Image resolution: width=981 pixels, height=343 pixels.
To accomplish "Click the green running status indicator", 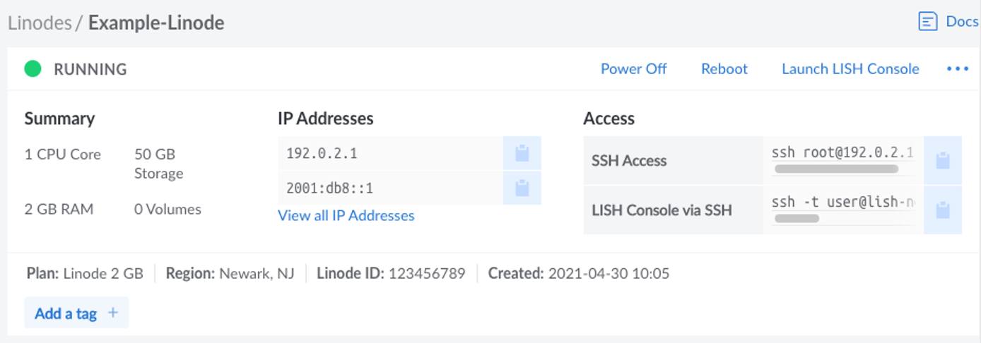I will click(33, 68).
